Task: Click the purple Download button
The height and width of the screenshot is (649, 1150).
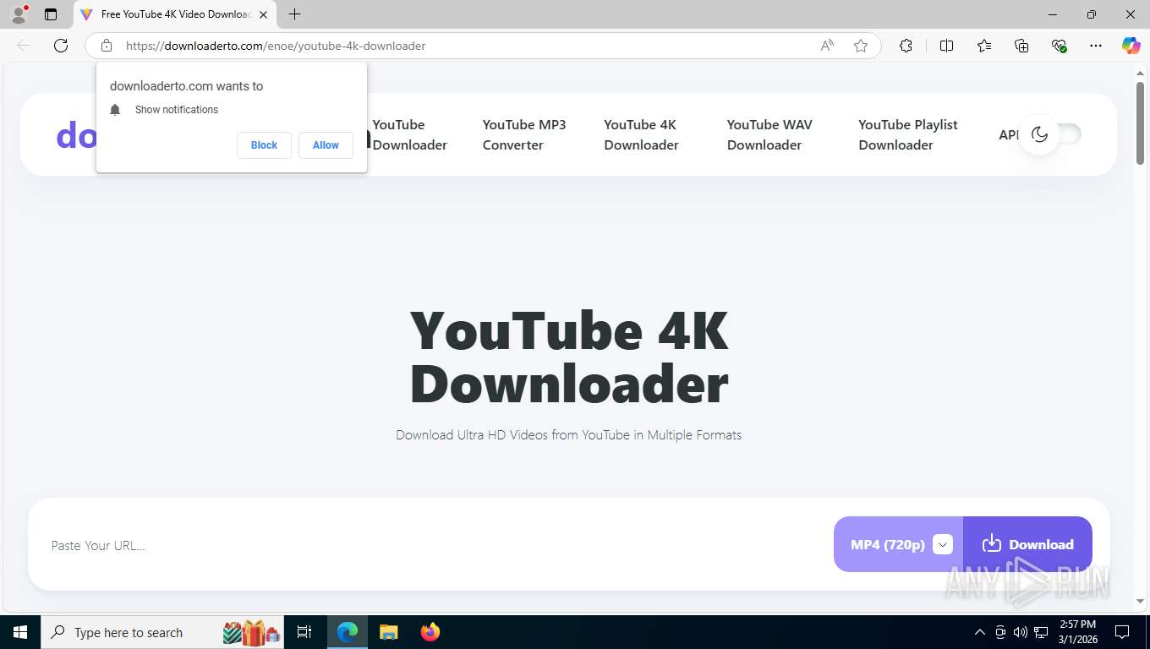Action: pos(1027,544)
